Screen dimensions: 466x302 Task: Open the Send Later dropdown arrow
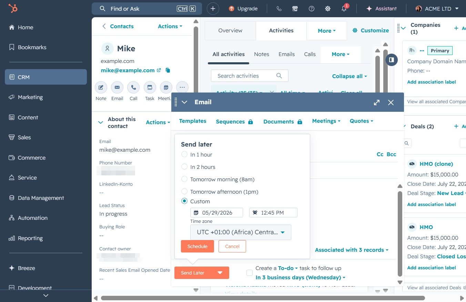pyautogui.click(x=220, y=273)
